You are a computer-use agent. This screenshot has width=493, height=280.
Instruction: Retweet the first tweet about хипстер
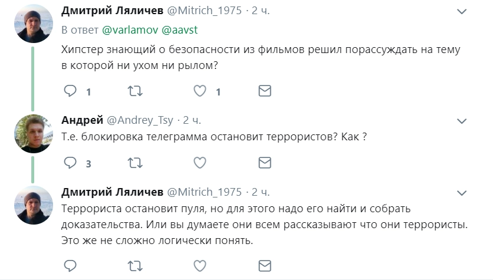click(x=135, y=91)
